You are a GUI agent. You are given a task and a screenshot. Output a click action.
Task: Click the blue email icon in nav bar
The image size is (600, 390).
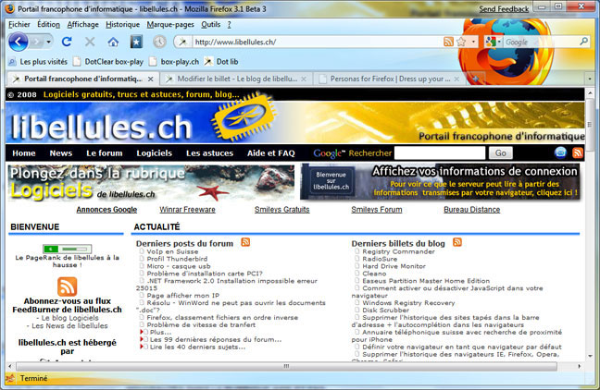560,152
